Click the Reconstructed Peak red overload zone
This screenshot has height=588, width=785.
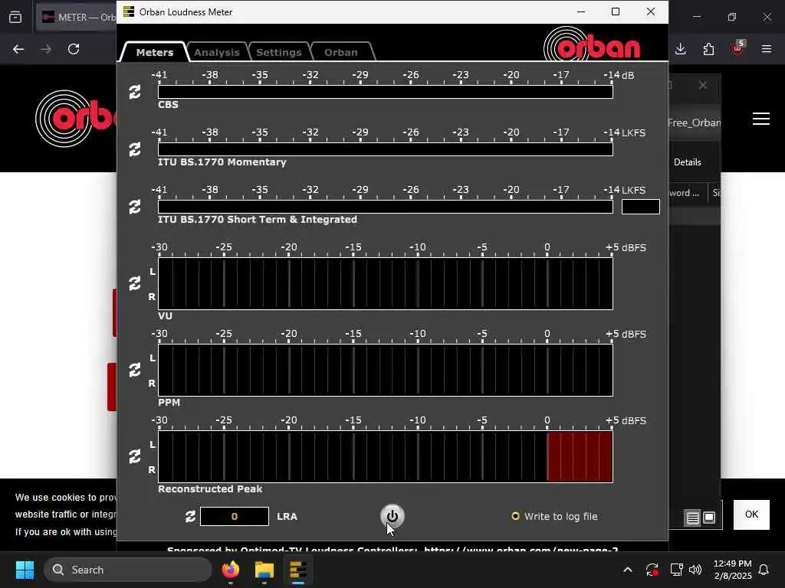[580, 456]
